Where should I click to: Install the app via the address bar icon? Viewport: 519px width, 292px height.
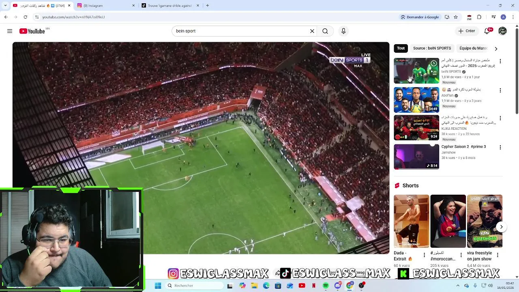447,17
